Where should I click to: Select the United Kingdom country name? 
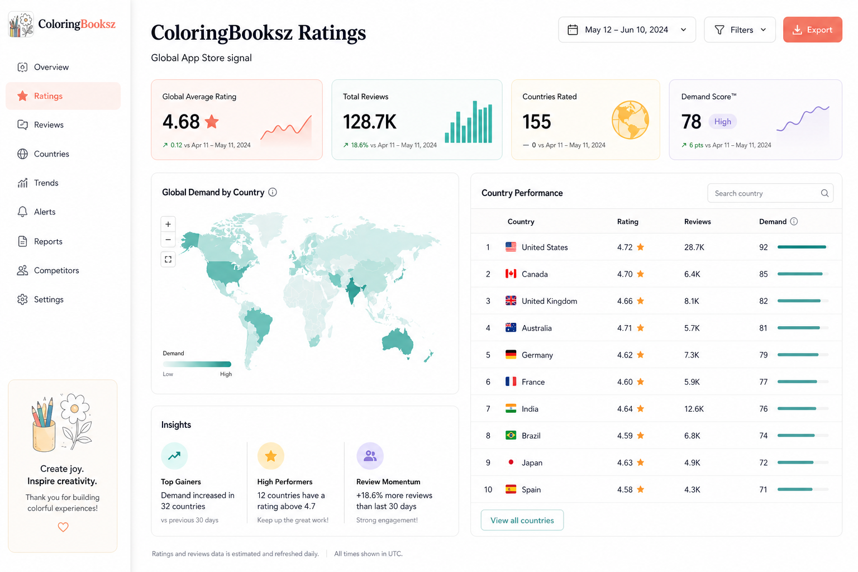coord(549,301)
